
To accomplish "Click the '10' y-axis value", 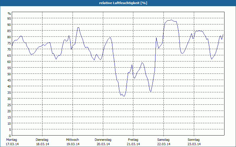I will 9,123.
